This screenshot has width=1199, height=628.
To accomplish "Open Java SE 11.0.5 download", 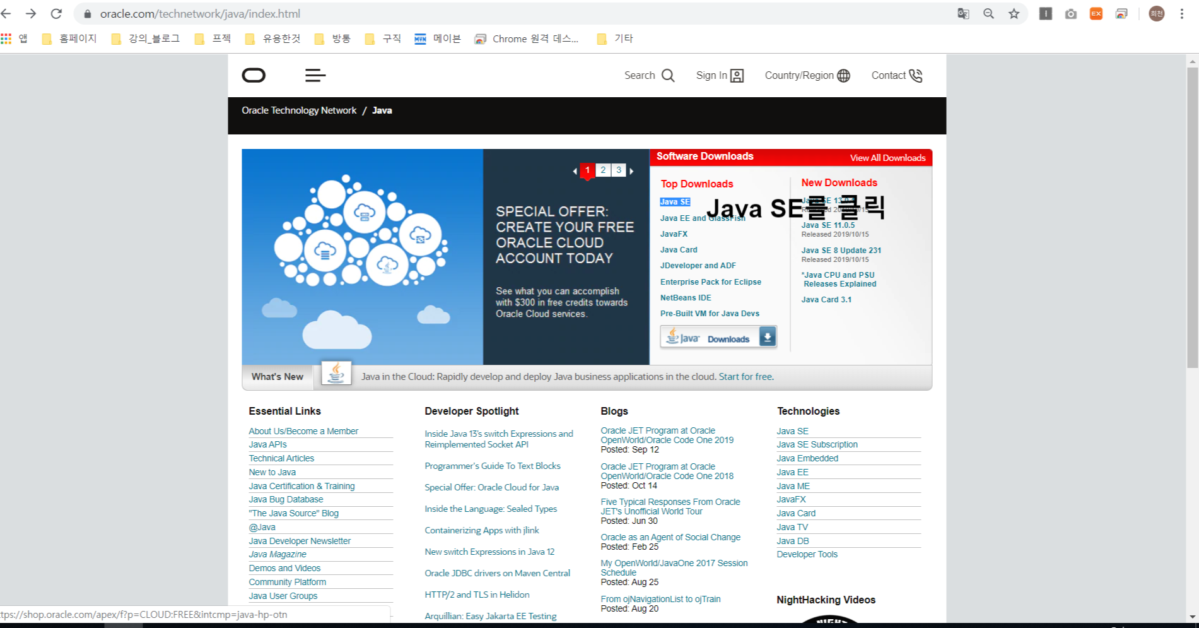I will click(828, 225).
